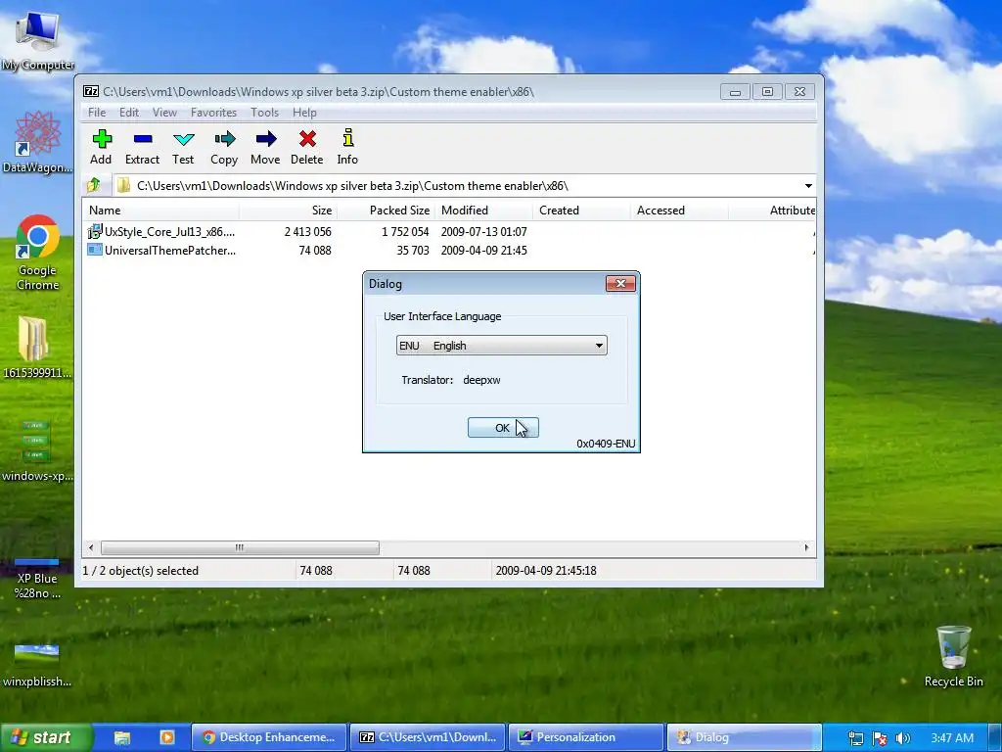This screenshot has width=1002, height=752.
Task: Click the packed size value 35 703
Action: pos(413,250)
